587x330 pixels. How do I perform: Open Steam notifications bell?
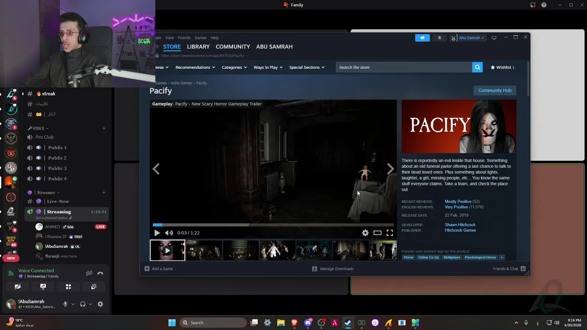439,38
